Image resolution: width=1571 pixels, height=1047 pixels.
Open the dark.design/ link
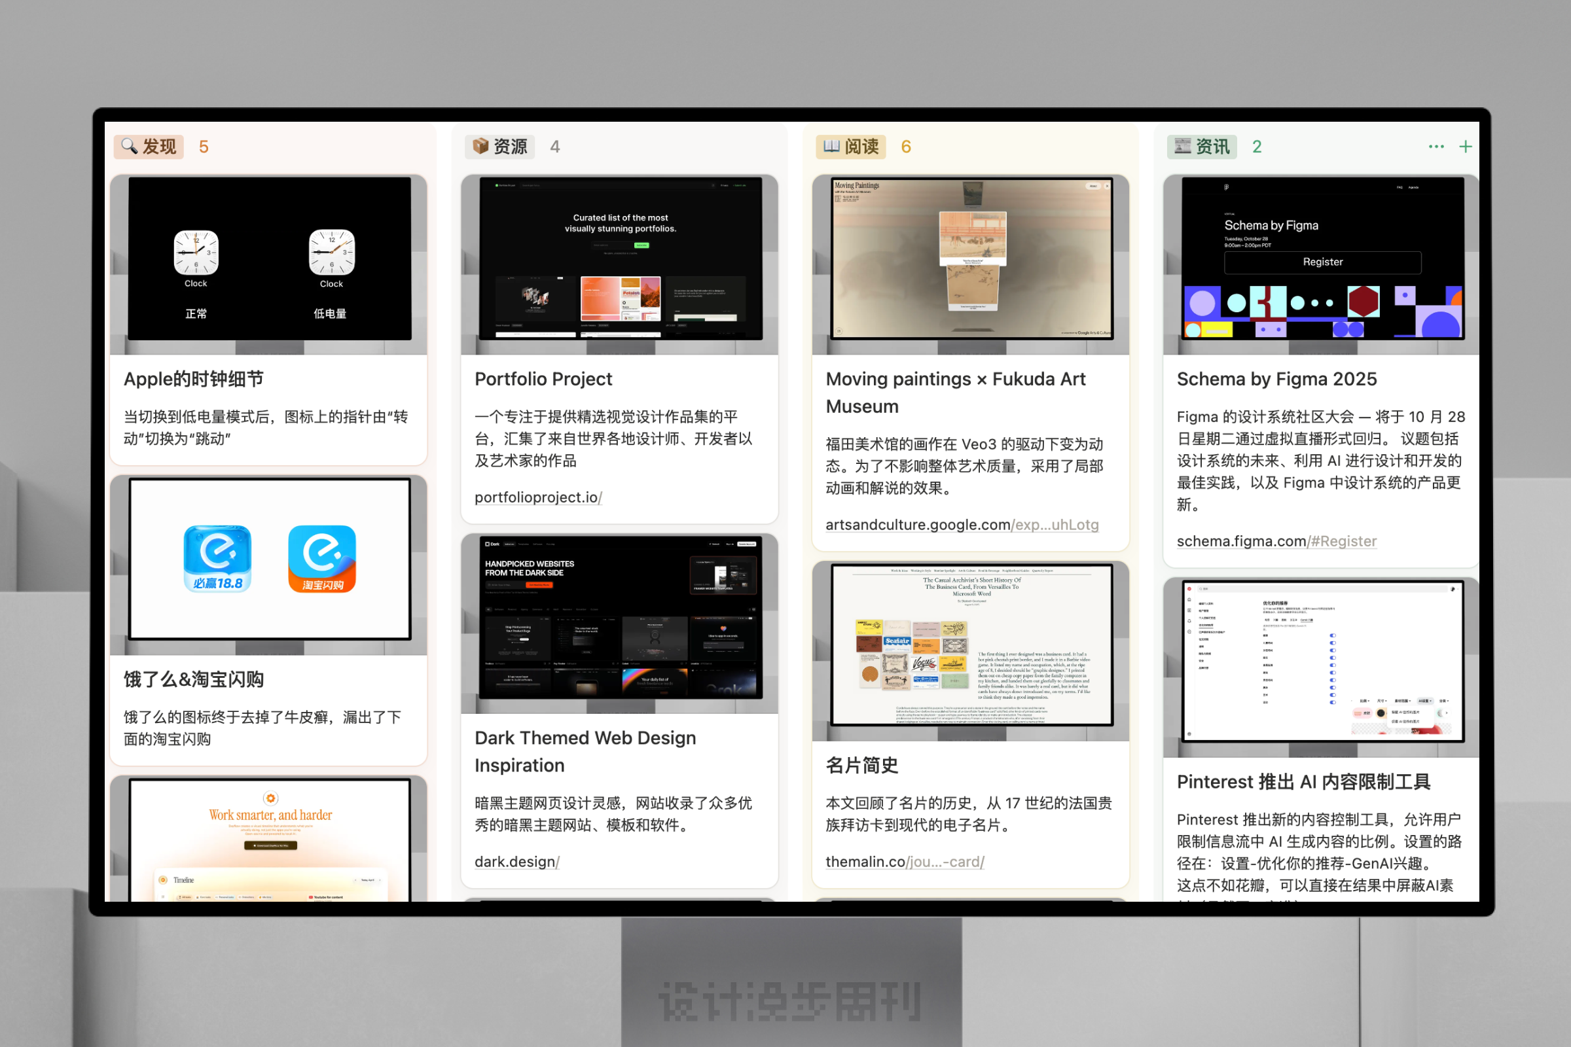[x=517, y=862]
